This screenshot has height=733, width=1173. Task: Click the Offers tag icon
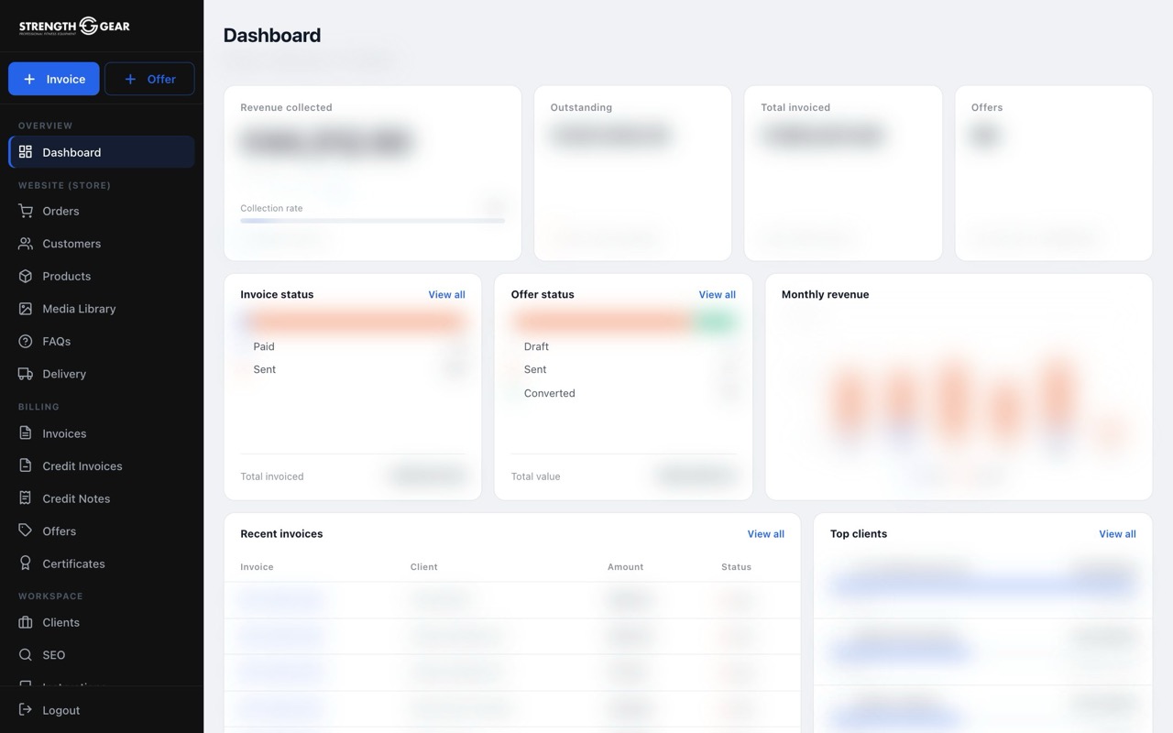(x=26, y=531)
